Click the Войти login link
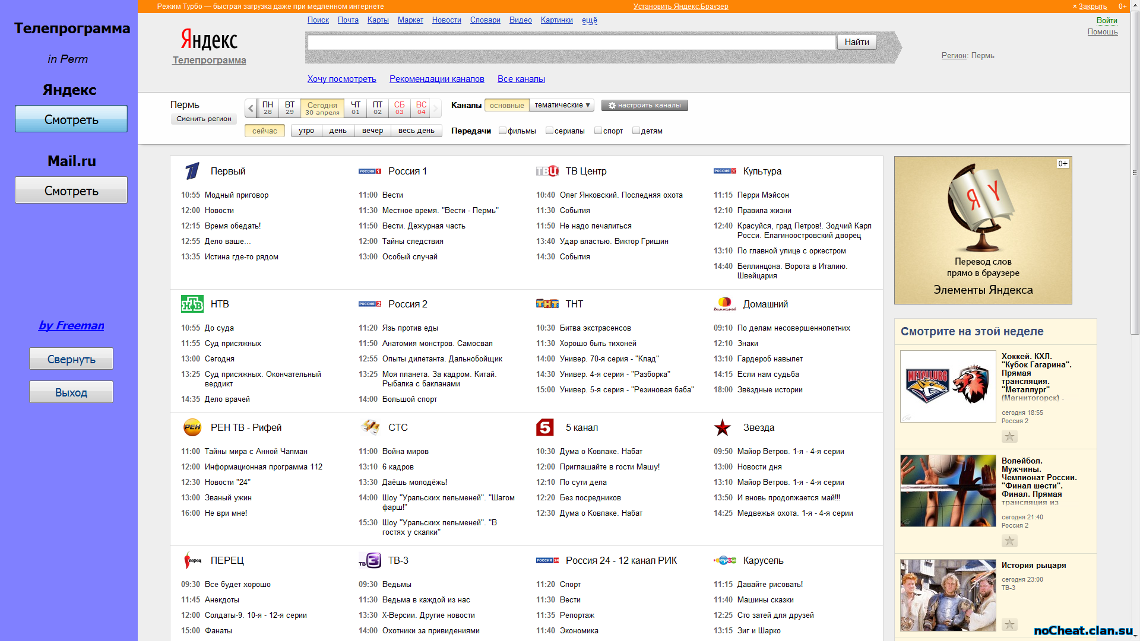Viewport: 1140px width, 641px height. click(1107, 20)
